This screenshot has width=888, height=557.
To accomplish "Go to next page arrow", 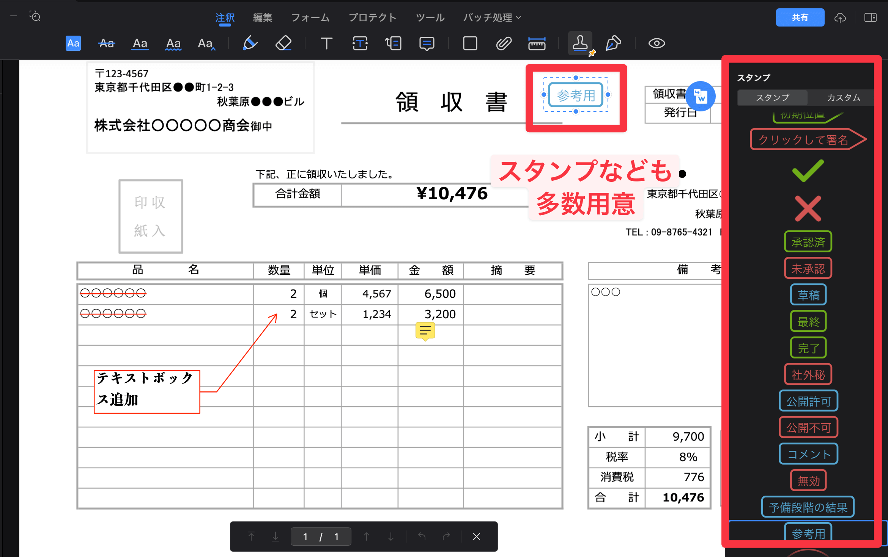I will coord(391,536).
